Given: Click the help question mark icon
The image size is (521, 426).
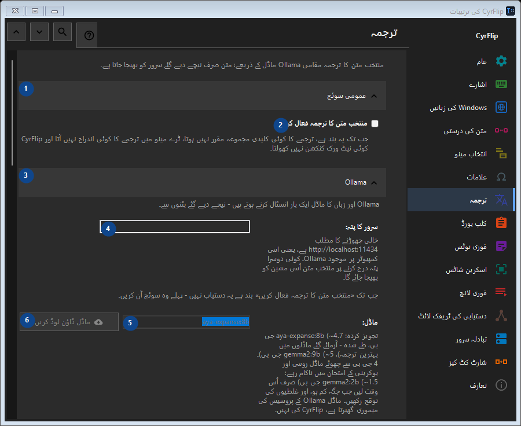Looking at the screenshot, I should pos(89,35).
